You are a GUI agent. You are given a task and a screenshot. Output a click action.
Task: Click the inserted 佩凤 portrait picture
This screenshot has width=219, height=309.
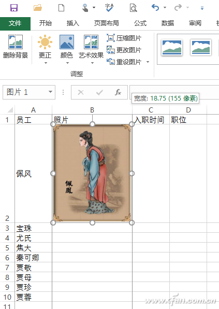92,173
